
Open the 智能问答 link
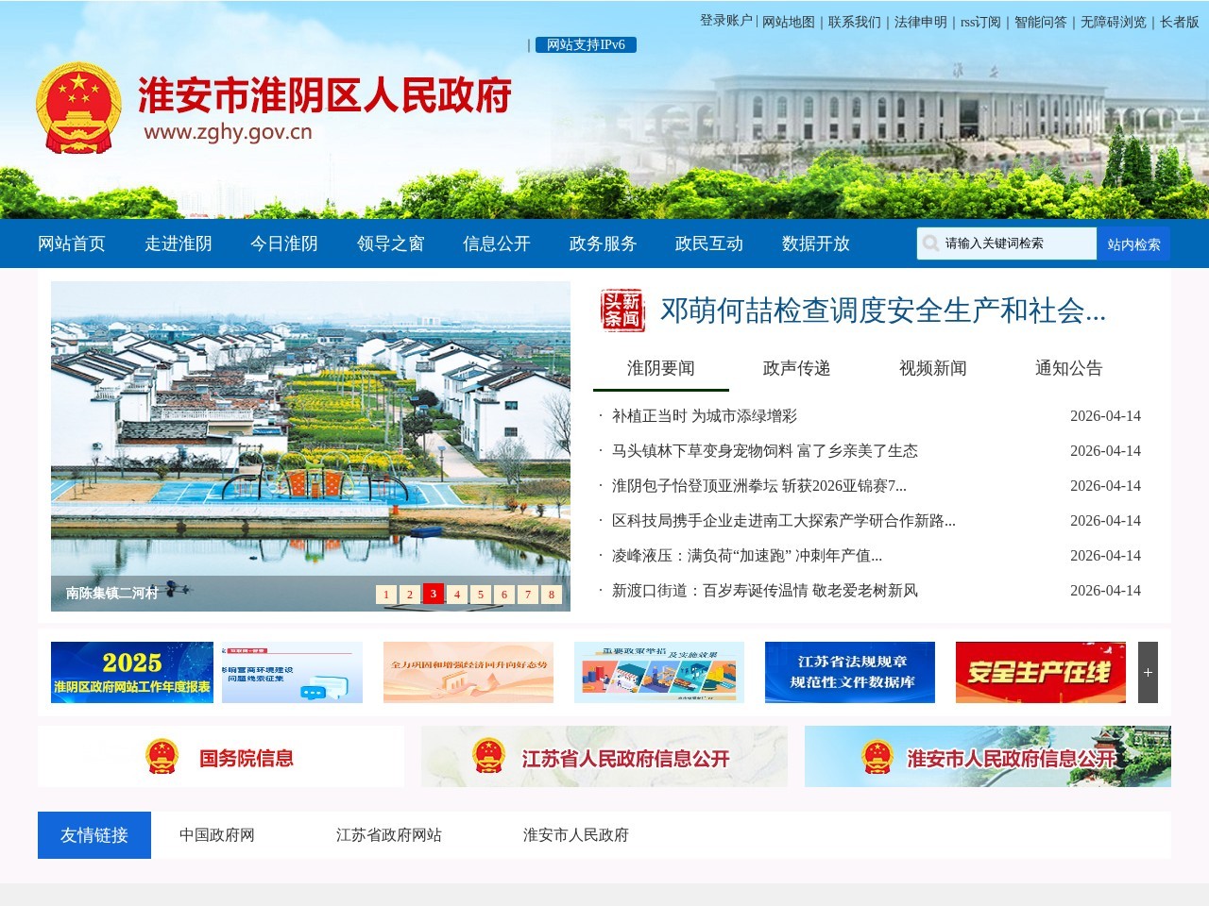pos(1041,22)
